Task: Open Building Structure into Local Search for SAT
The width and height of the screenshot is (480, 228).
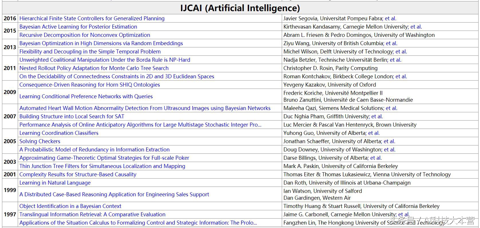Action: coord(72,117)
